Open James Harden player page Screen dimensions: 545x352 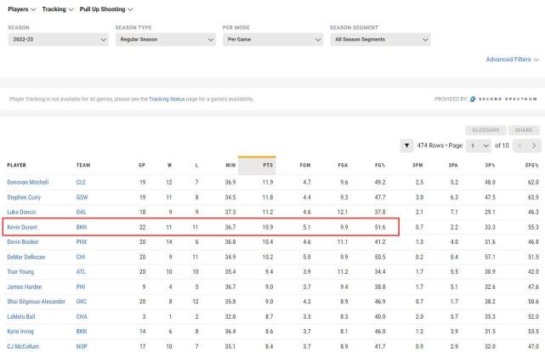click(x=25, y=287)
